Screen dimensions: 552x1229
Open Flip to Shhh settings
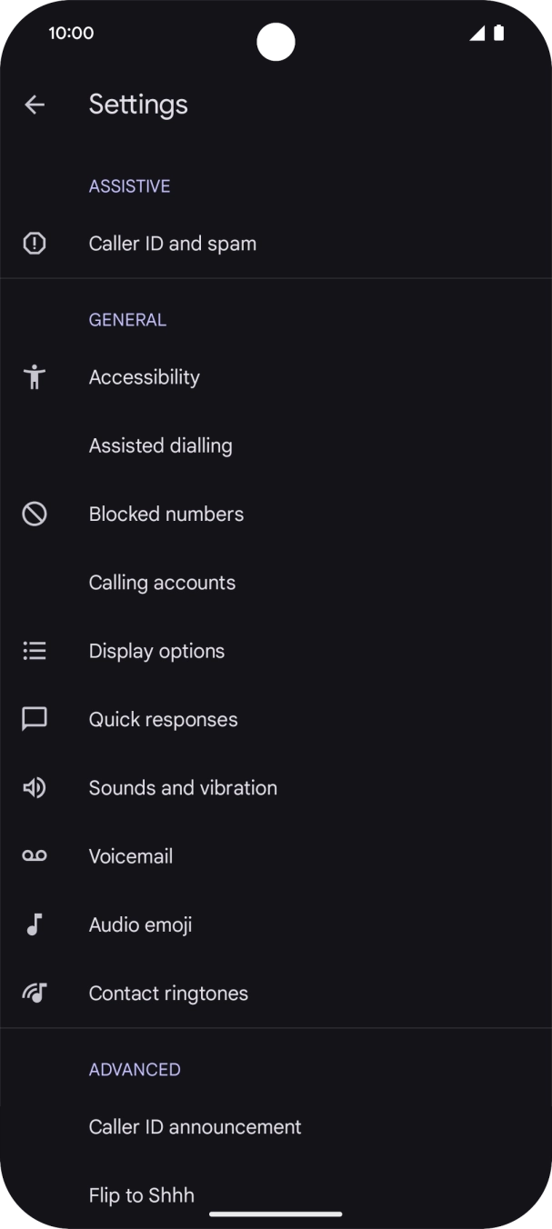click(141, 1195)
